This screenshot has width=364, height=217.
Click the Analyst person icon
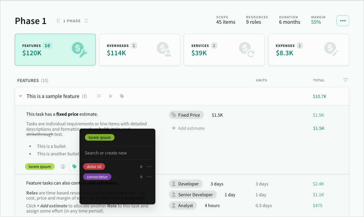tap(173, 206)
